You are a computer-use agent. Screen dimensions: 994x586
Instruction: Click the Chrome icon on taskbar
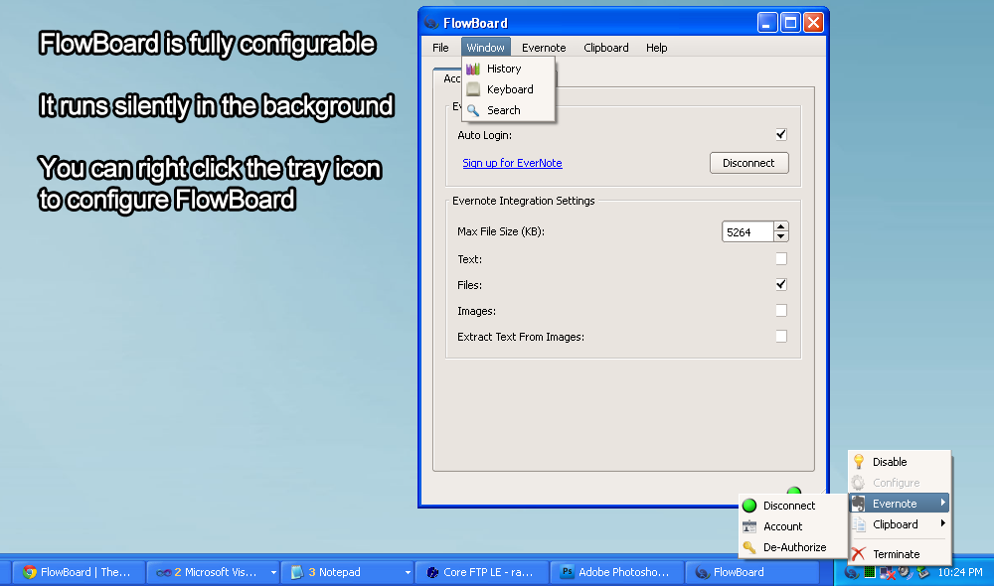tap(29, 572)
